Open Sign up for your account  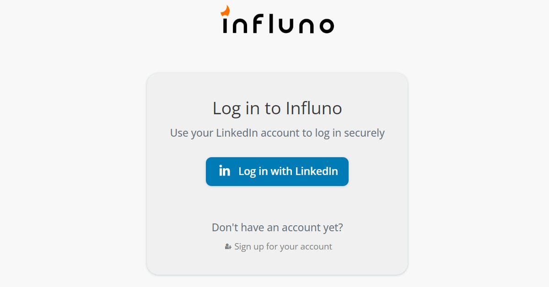point(283,246)
